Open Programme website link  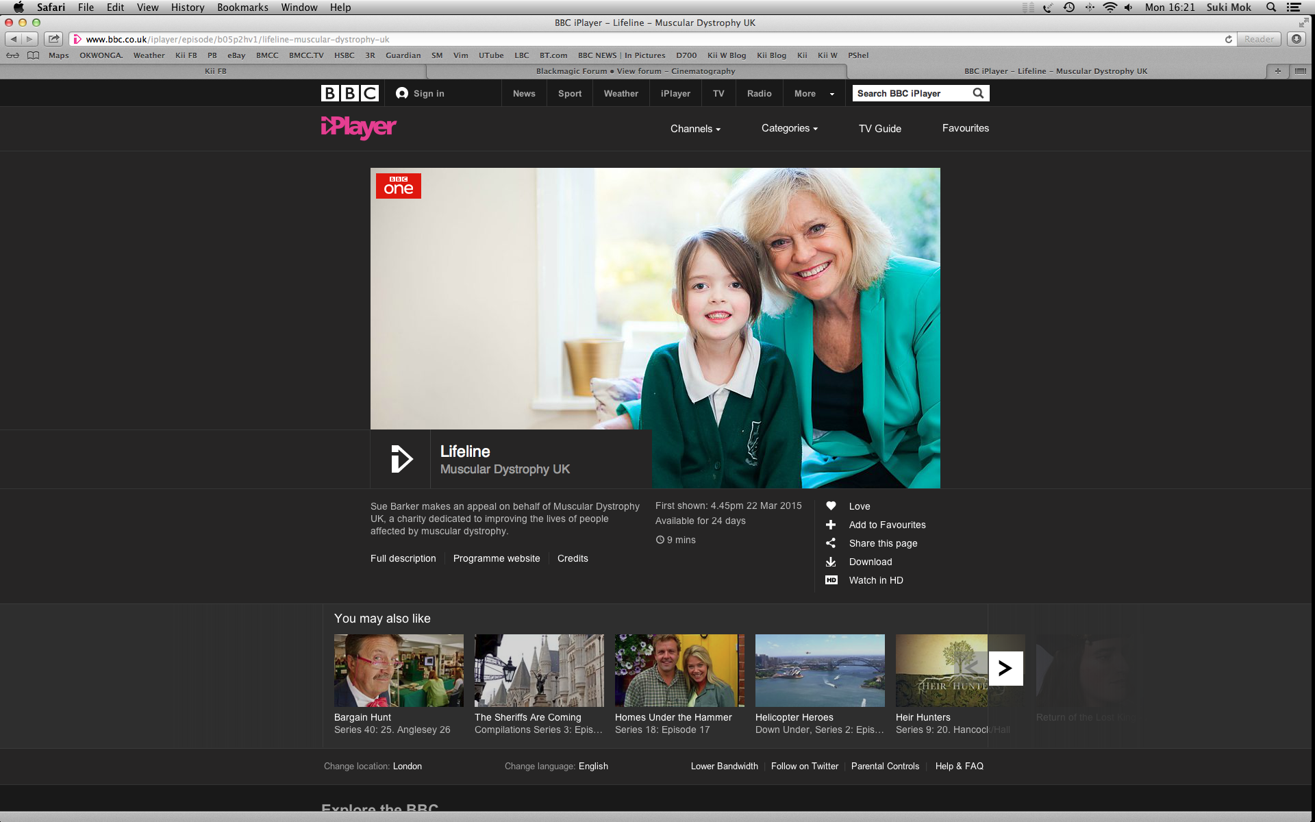pos(497,558)
